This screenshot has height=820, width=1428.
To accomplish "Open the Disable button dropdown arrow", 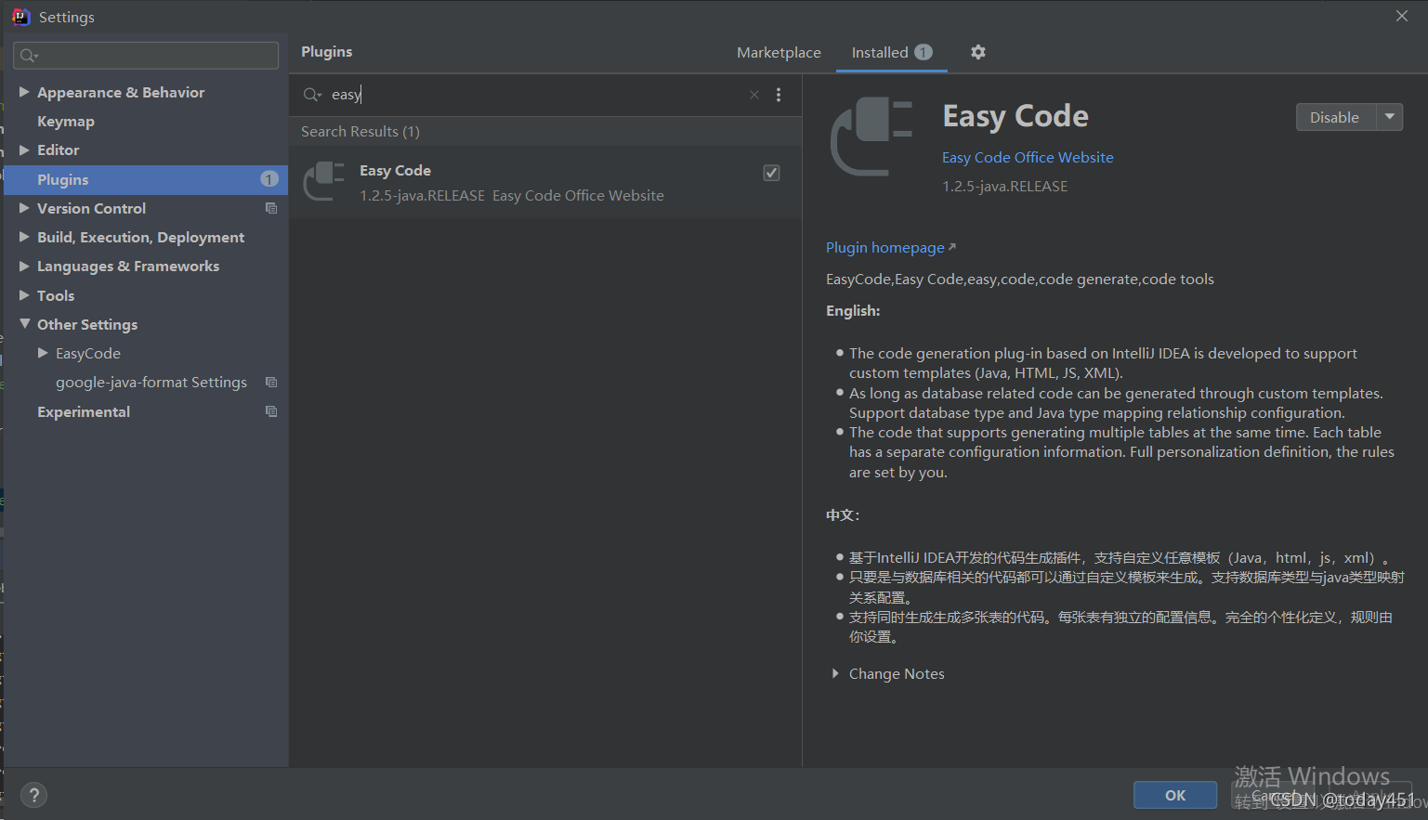I will tap(1390, 117).
